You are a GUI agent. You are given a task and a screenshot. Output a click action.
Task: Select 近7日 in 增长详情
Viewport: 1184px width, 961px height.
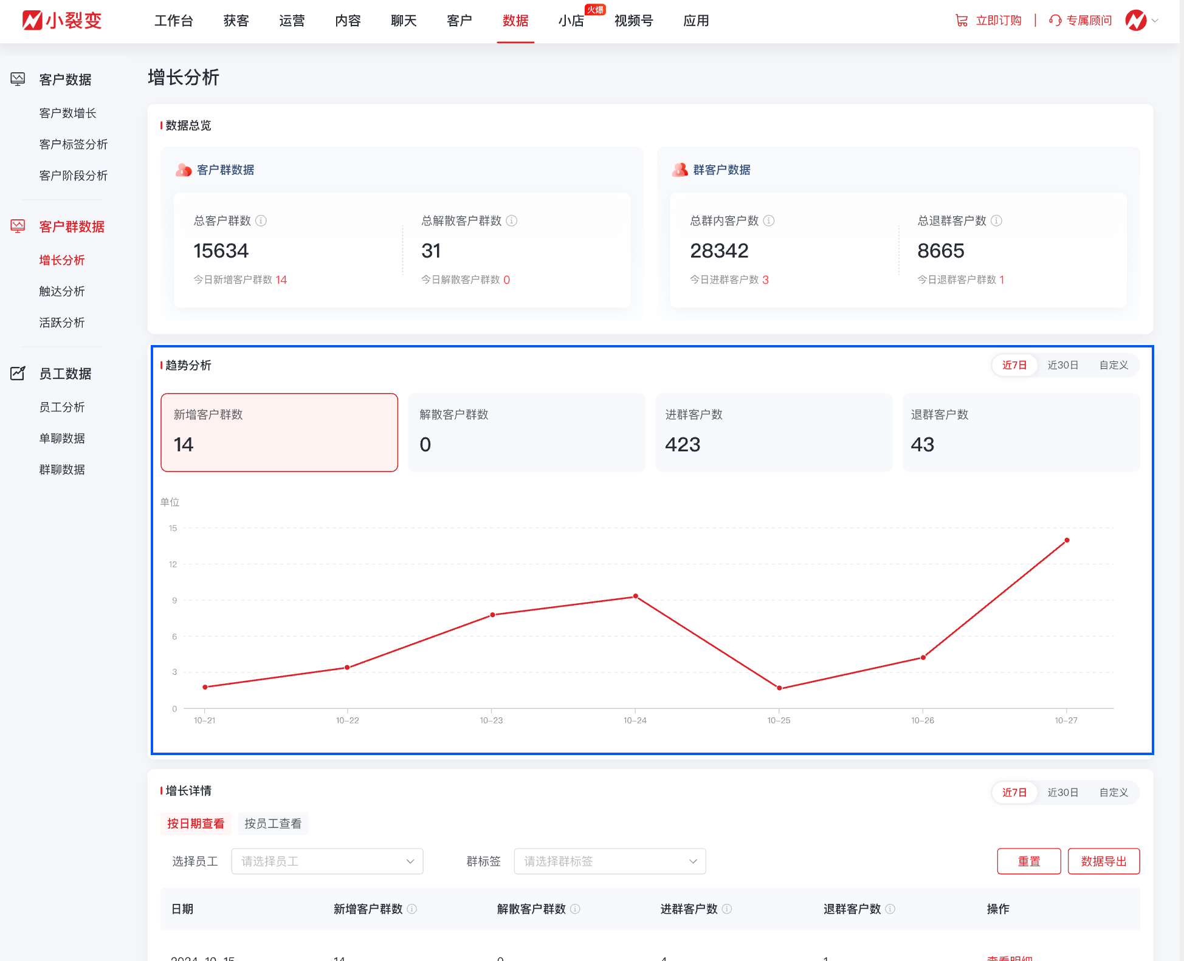pos(1014,793)
